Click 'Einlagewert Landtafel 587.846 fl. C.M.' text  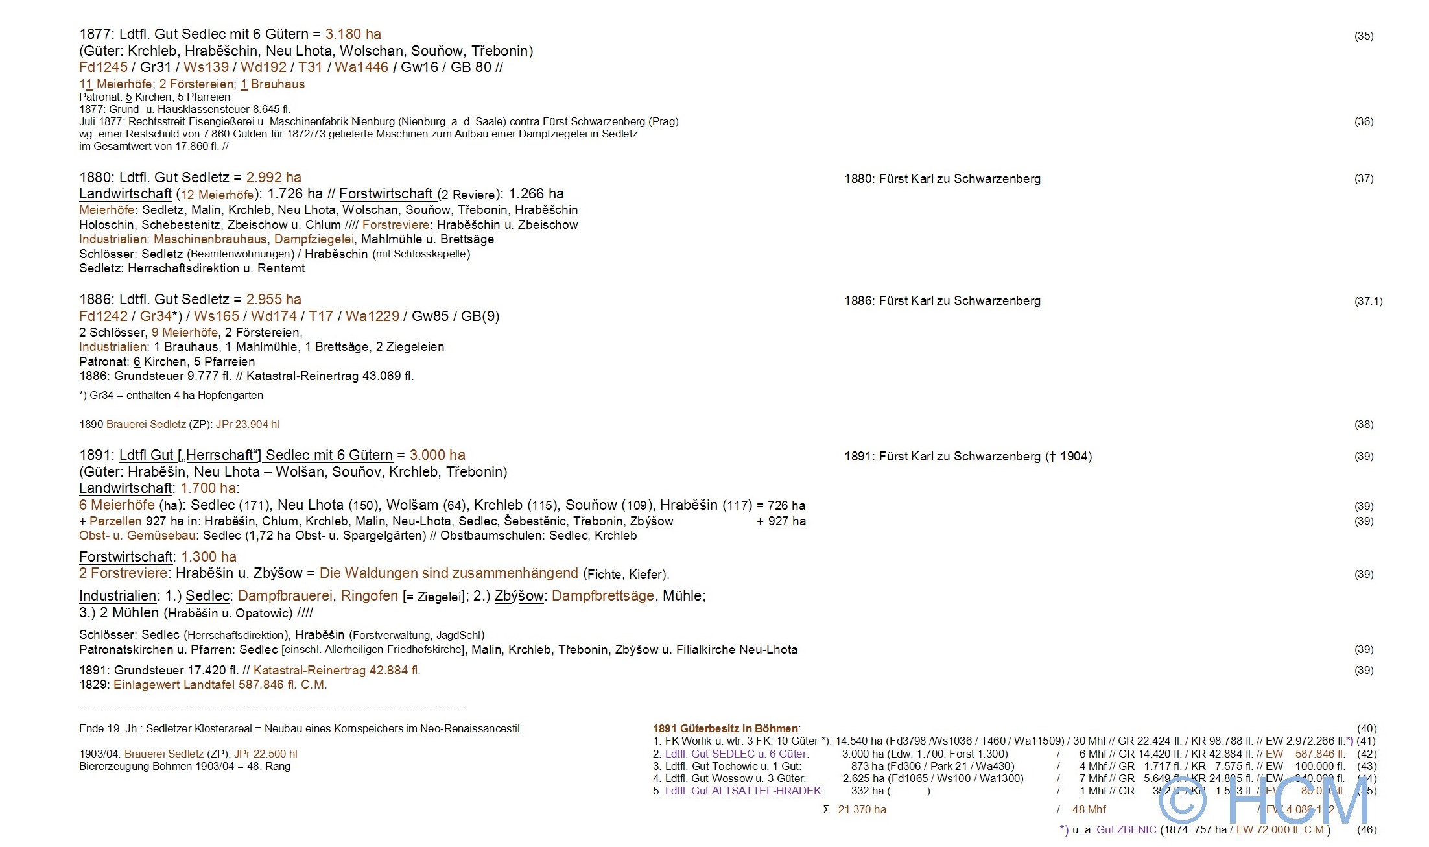click(x=220, y=685)
